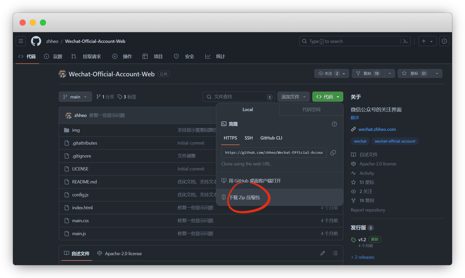Select the SSH clone tab

coord(249,138)
